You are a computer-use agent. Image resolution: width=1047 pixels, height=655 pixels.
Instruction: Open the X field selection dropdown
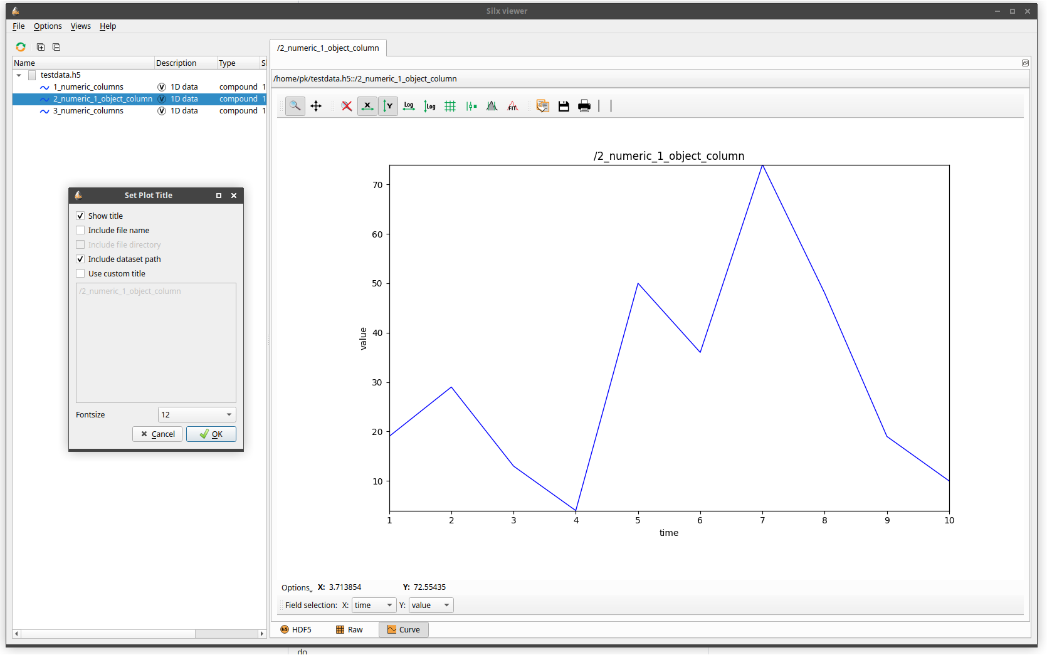(x=374, y=605)
